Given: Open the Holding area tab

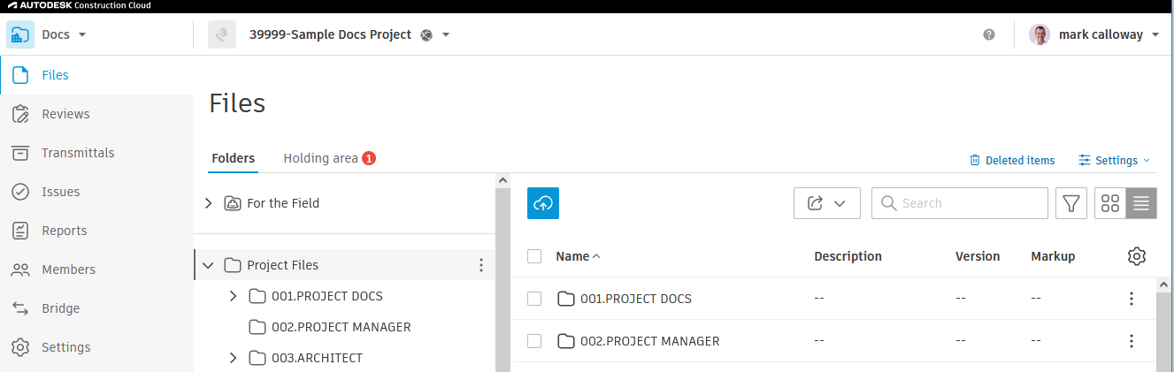Looking at the screenshot, I should click(329, 158).
